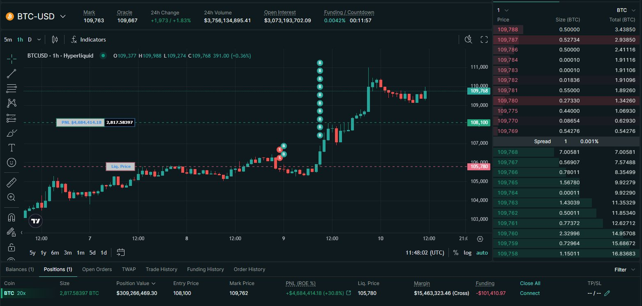Select the crosshair cursor tool

coord(11,59)
